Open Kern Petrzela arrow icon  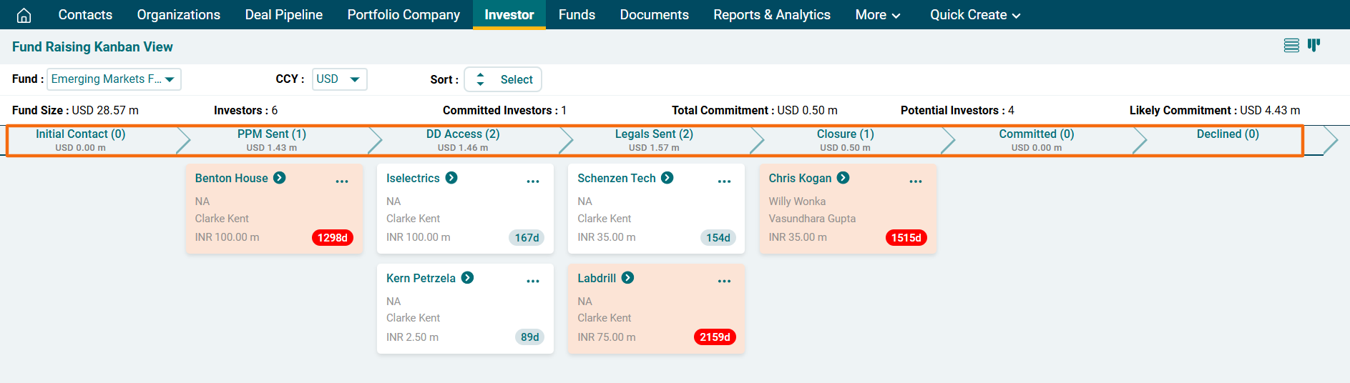pos(467,278)
